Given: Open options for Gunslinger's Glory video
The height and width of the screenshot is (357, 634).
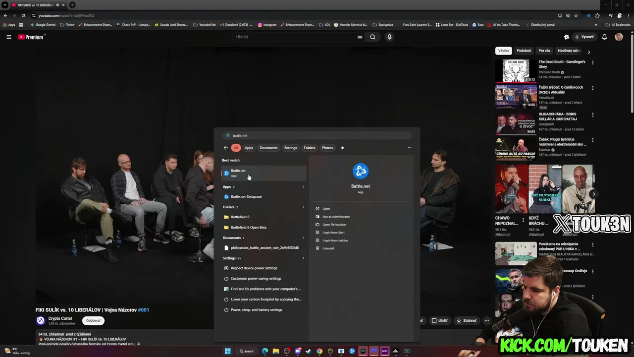Looking at the screenshot, I should tap(593, 62).
